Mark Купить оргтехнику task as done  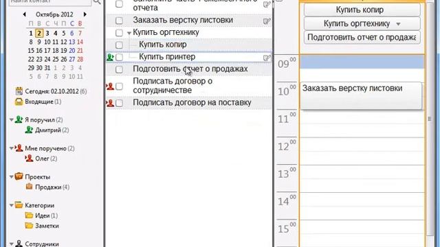[119, 33]
